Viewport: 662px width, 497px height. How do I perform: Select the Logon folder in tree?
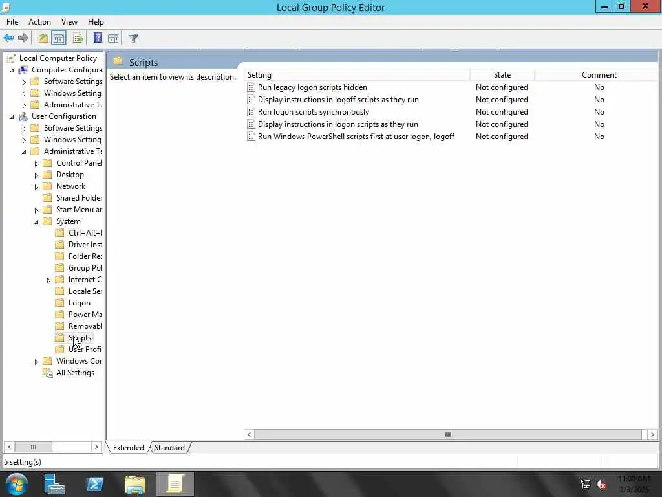pyautogui.click(x=80, y=303)
